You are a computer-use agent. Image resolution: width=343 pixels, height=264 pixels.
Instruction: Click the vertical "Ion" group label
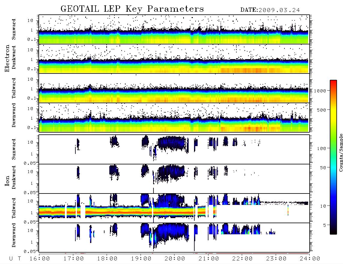point(7,181)
